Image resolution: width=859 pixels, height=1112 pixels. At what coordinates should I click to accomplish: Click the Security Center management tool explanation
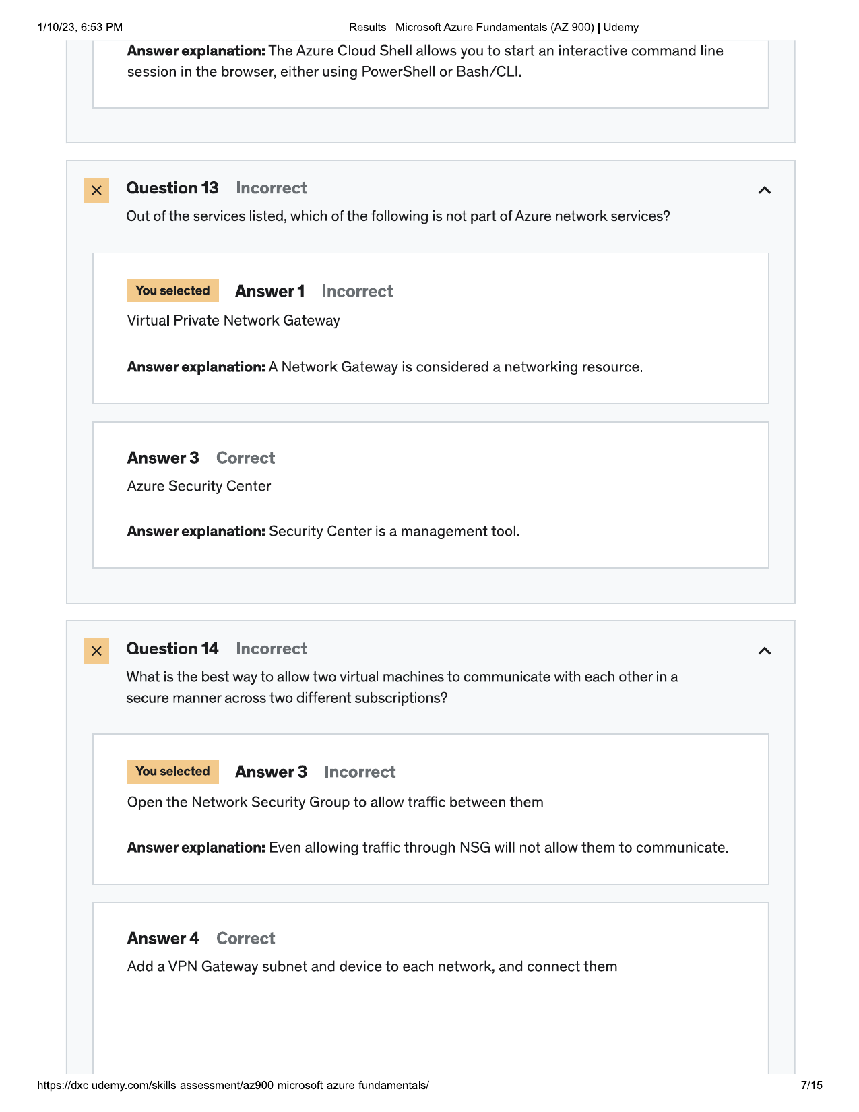click(x=323, y=531)
